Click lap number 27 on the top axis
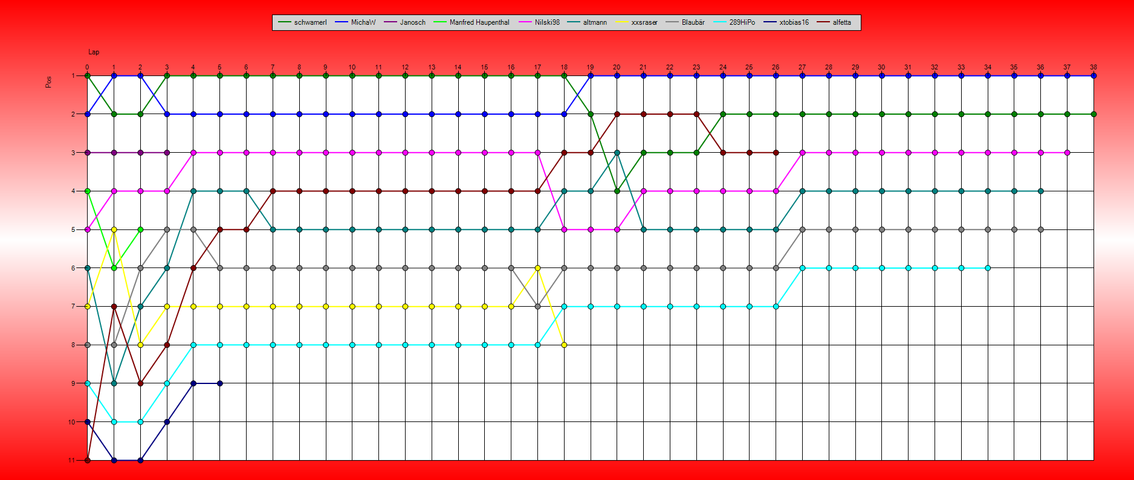This screenshot has height=480, width=1134. [x=802, y=67]
